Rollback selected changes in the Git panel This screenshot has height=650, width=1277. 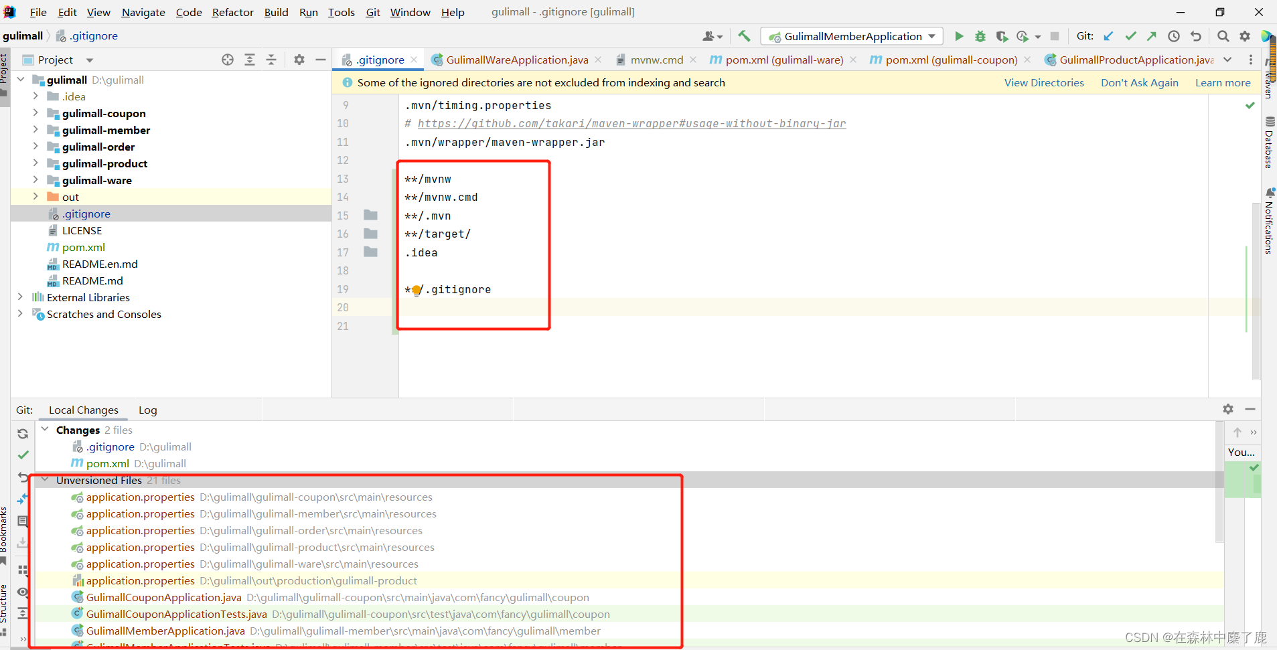click(23, 477)
